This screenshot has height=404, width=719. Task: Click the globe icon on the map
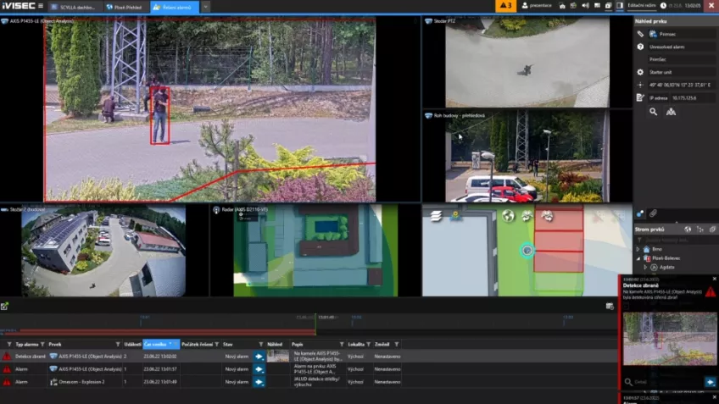[x=509, y=215]
